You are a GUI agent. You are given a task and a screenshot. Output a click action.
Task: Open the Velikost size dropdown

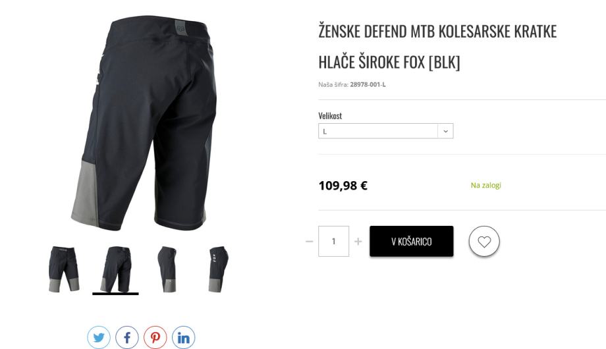click(x=386, y=131)
